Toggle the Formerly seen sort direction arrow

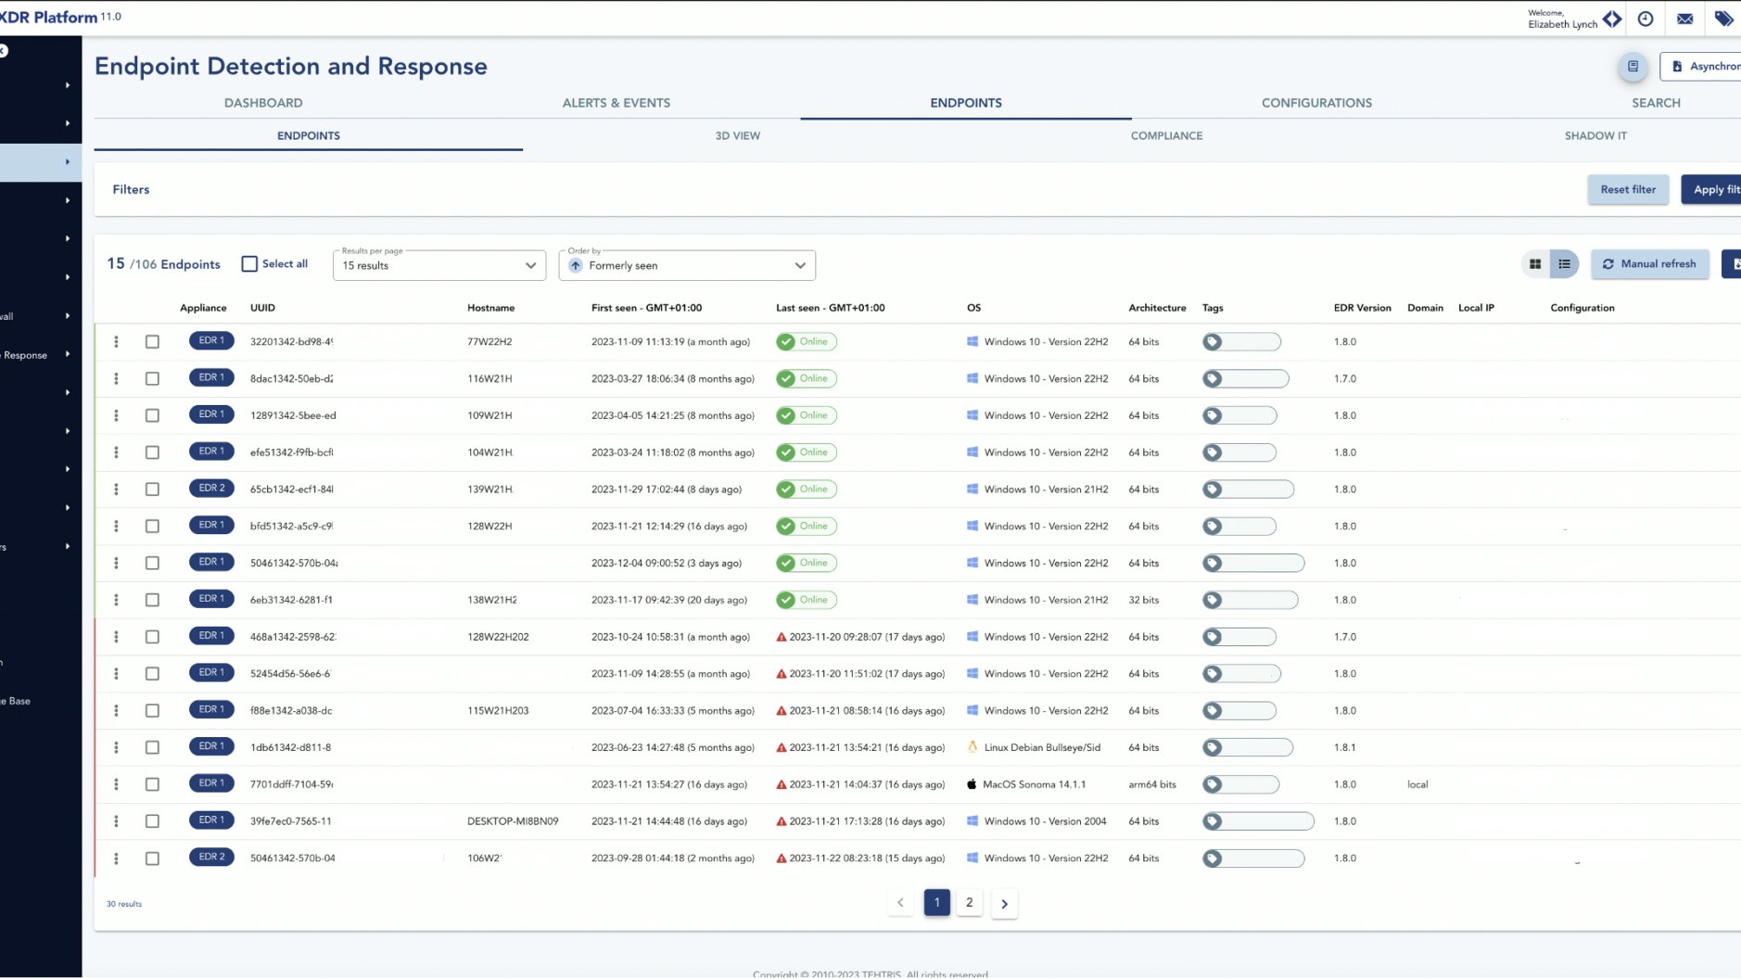tap(577, 265)
